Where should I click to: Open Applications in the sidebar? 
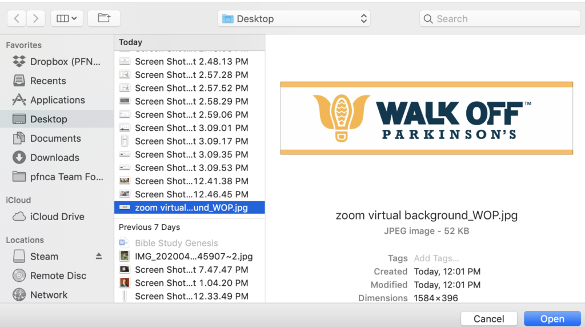coord(57,100)
